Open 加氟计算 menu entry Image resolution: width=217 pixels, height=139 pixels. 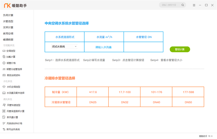11,57
